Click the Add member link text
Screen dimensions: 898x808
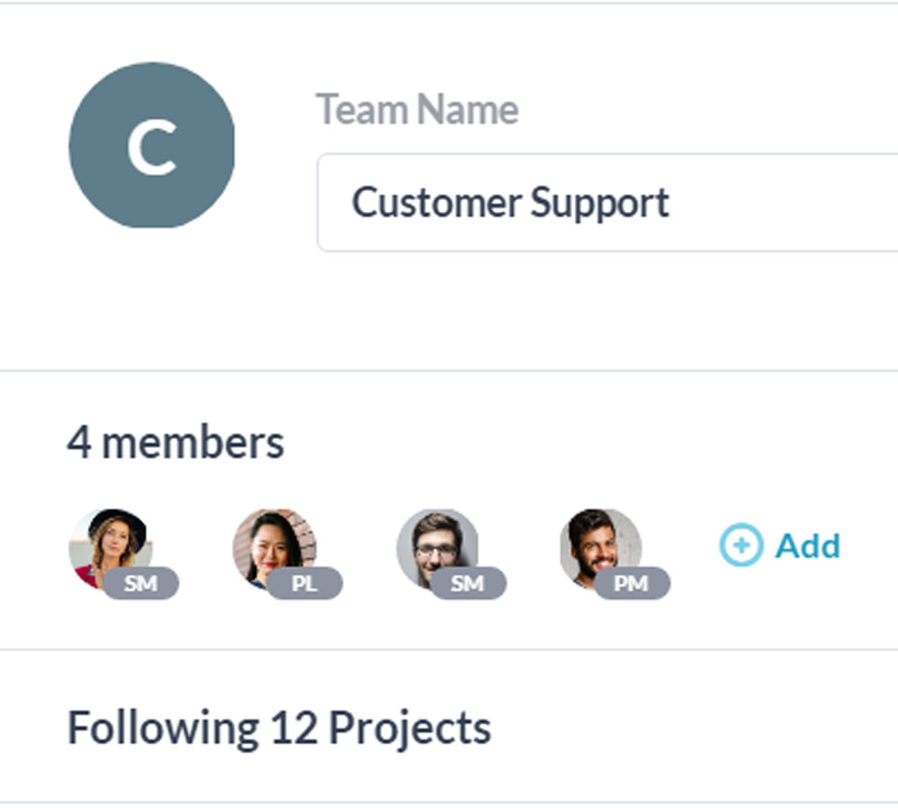pyautogui.click(x=807, y=545)
